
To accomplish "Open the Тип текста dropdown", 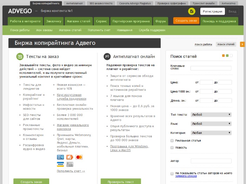I will click(211, 115).
